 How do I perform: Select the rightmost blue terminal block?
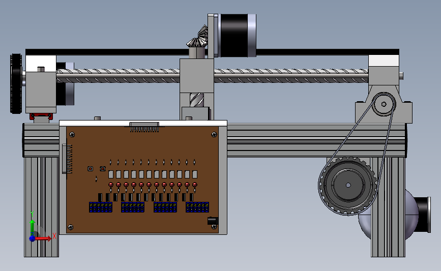coord(197,207)
